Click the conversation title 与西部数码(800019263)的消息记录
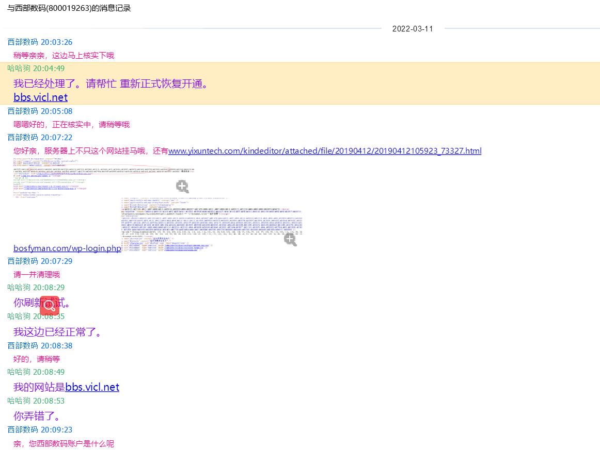The height and width of the screenshot is (450, 600). tap(68, 8)
